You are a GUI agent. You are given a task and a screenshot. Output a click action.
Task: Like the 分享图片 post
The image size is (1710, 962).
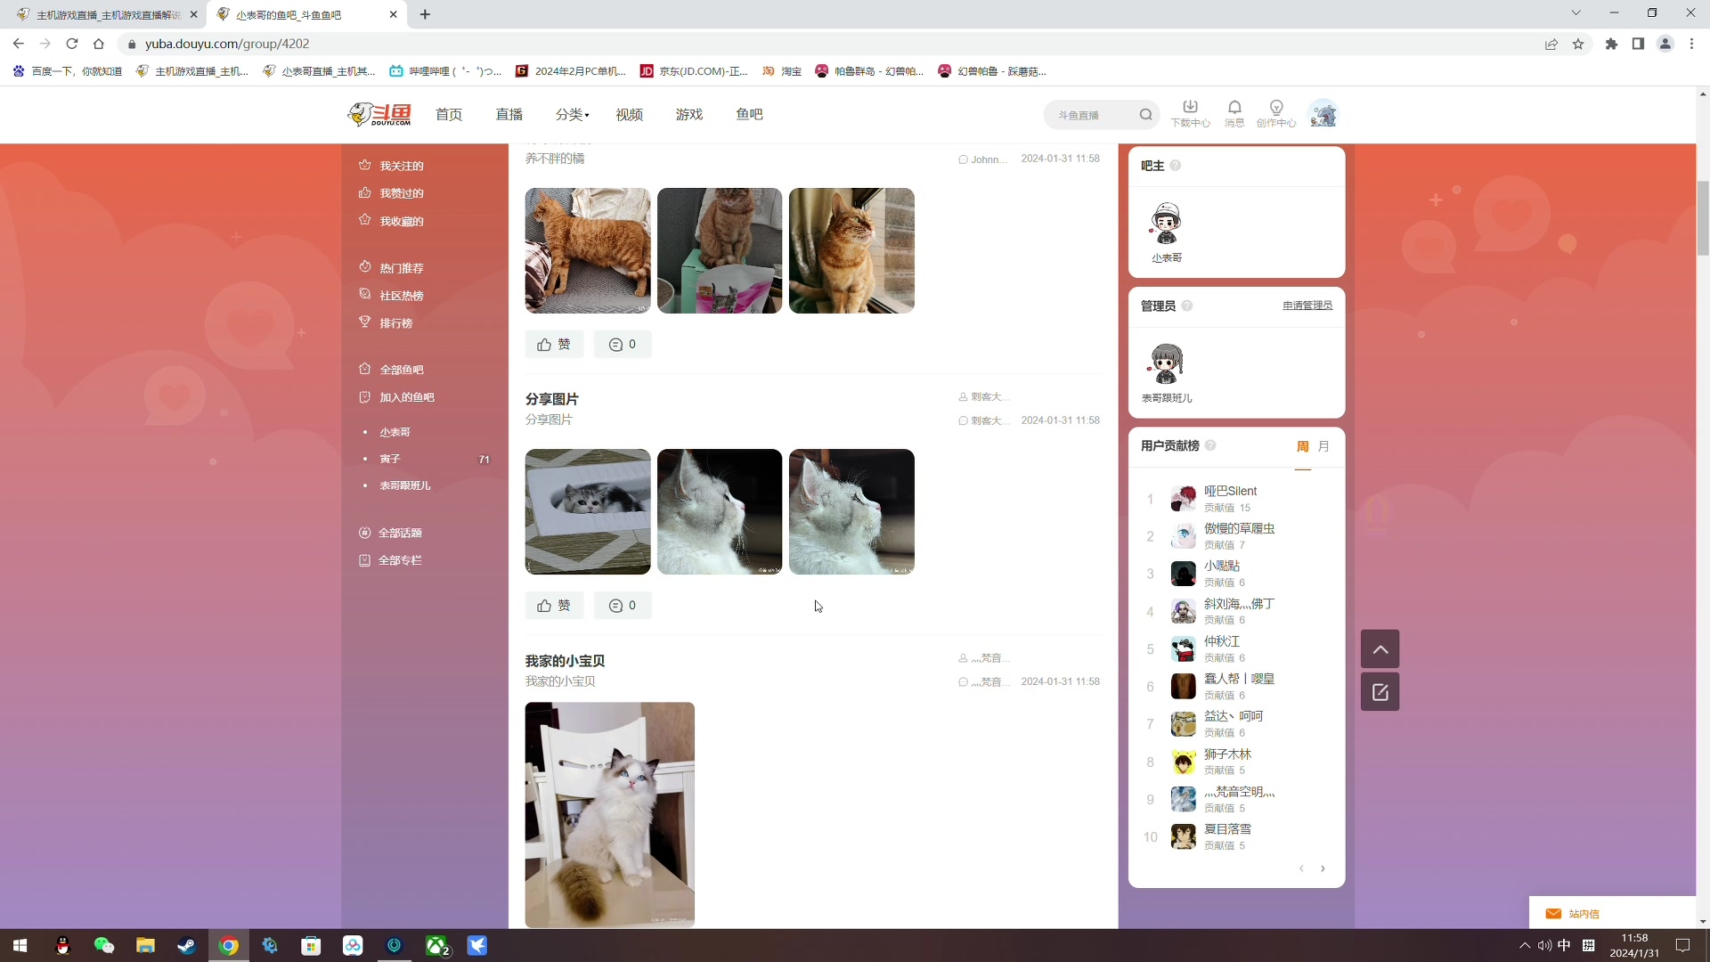tap(553, 605)
